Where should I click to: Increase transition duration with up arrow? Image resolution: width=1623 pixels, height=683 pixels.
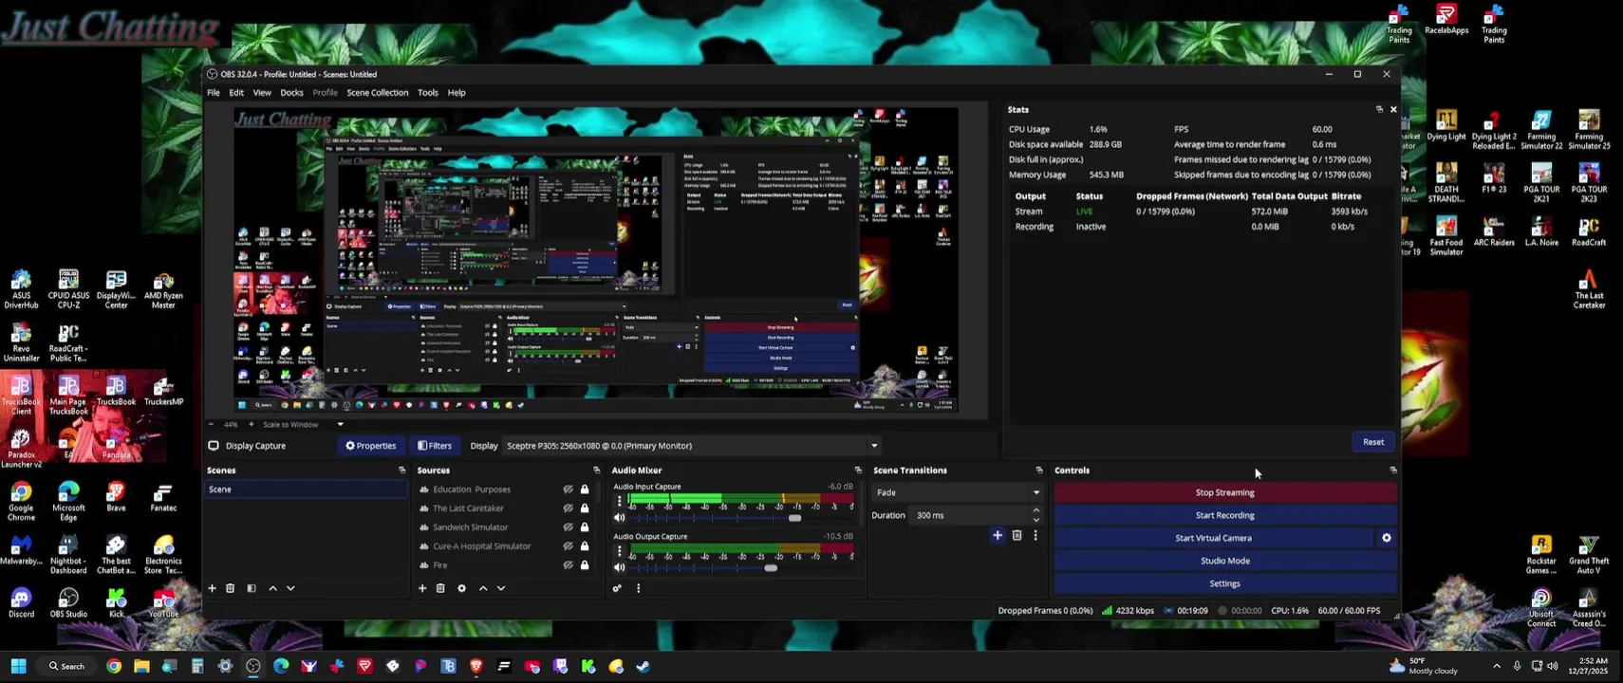[1035, 510]
